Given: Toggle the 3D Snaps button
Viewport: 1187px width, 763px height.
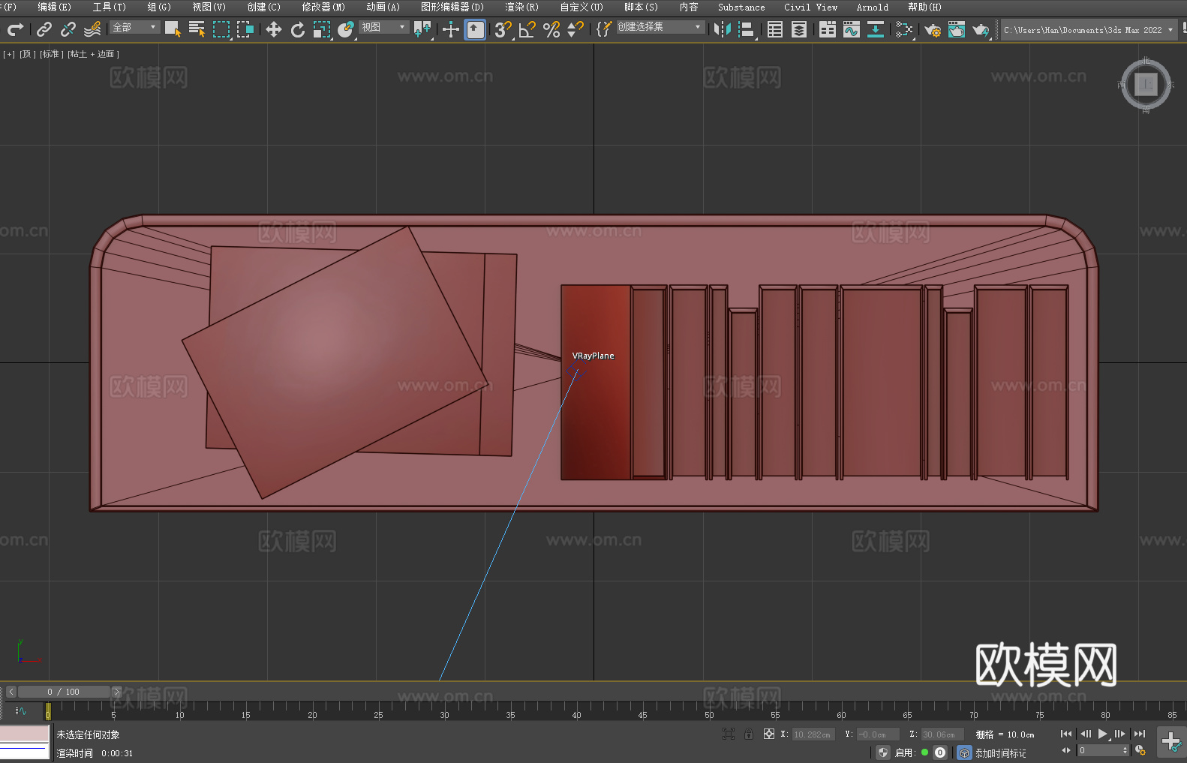Looking at the screenshot, I should coord(503,29).
